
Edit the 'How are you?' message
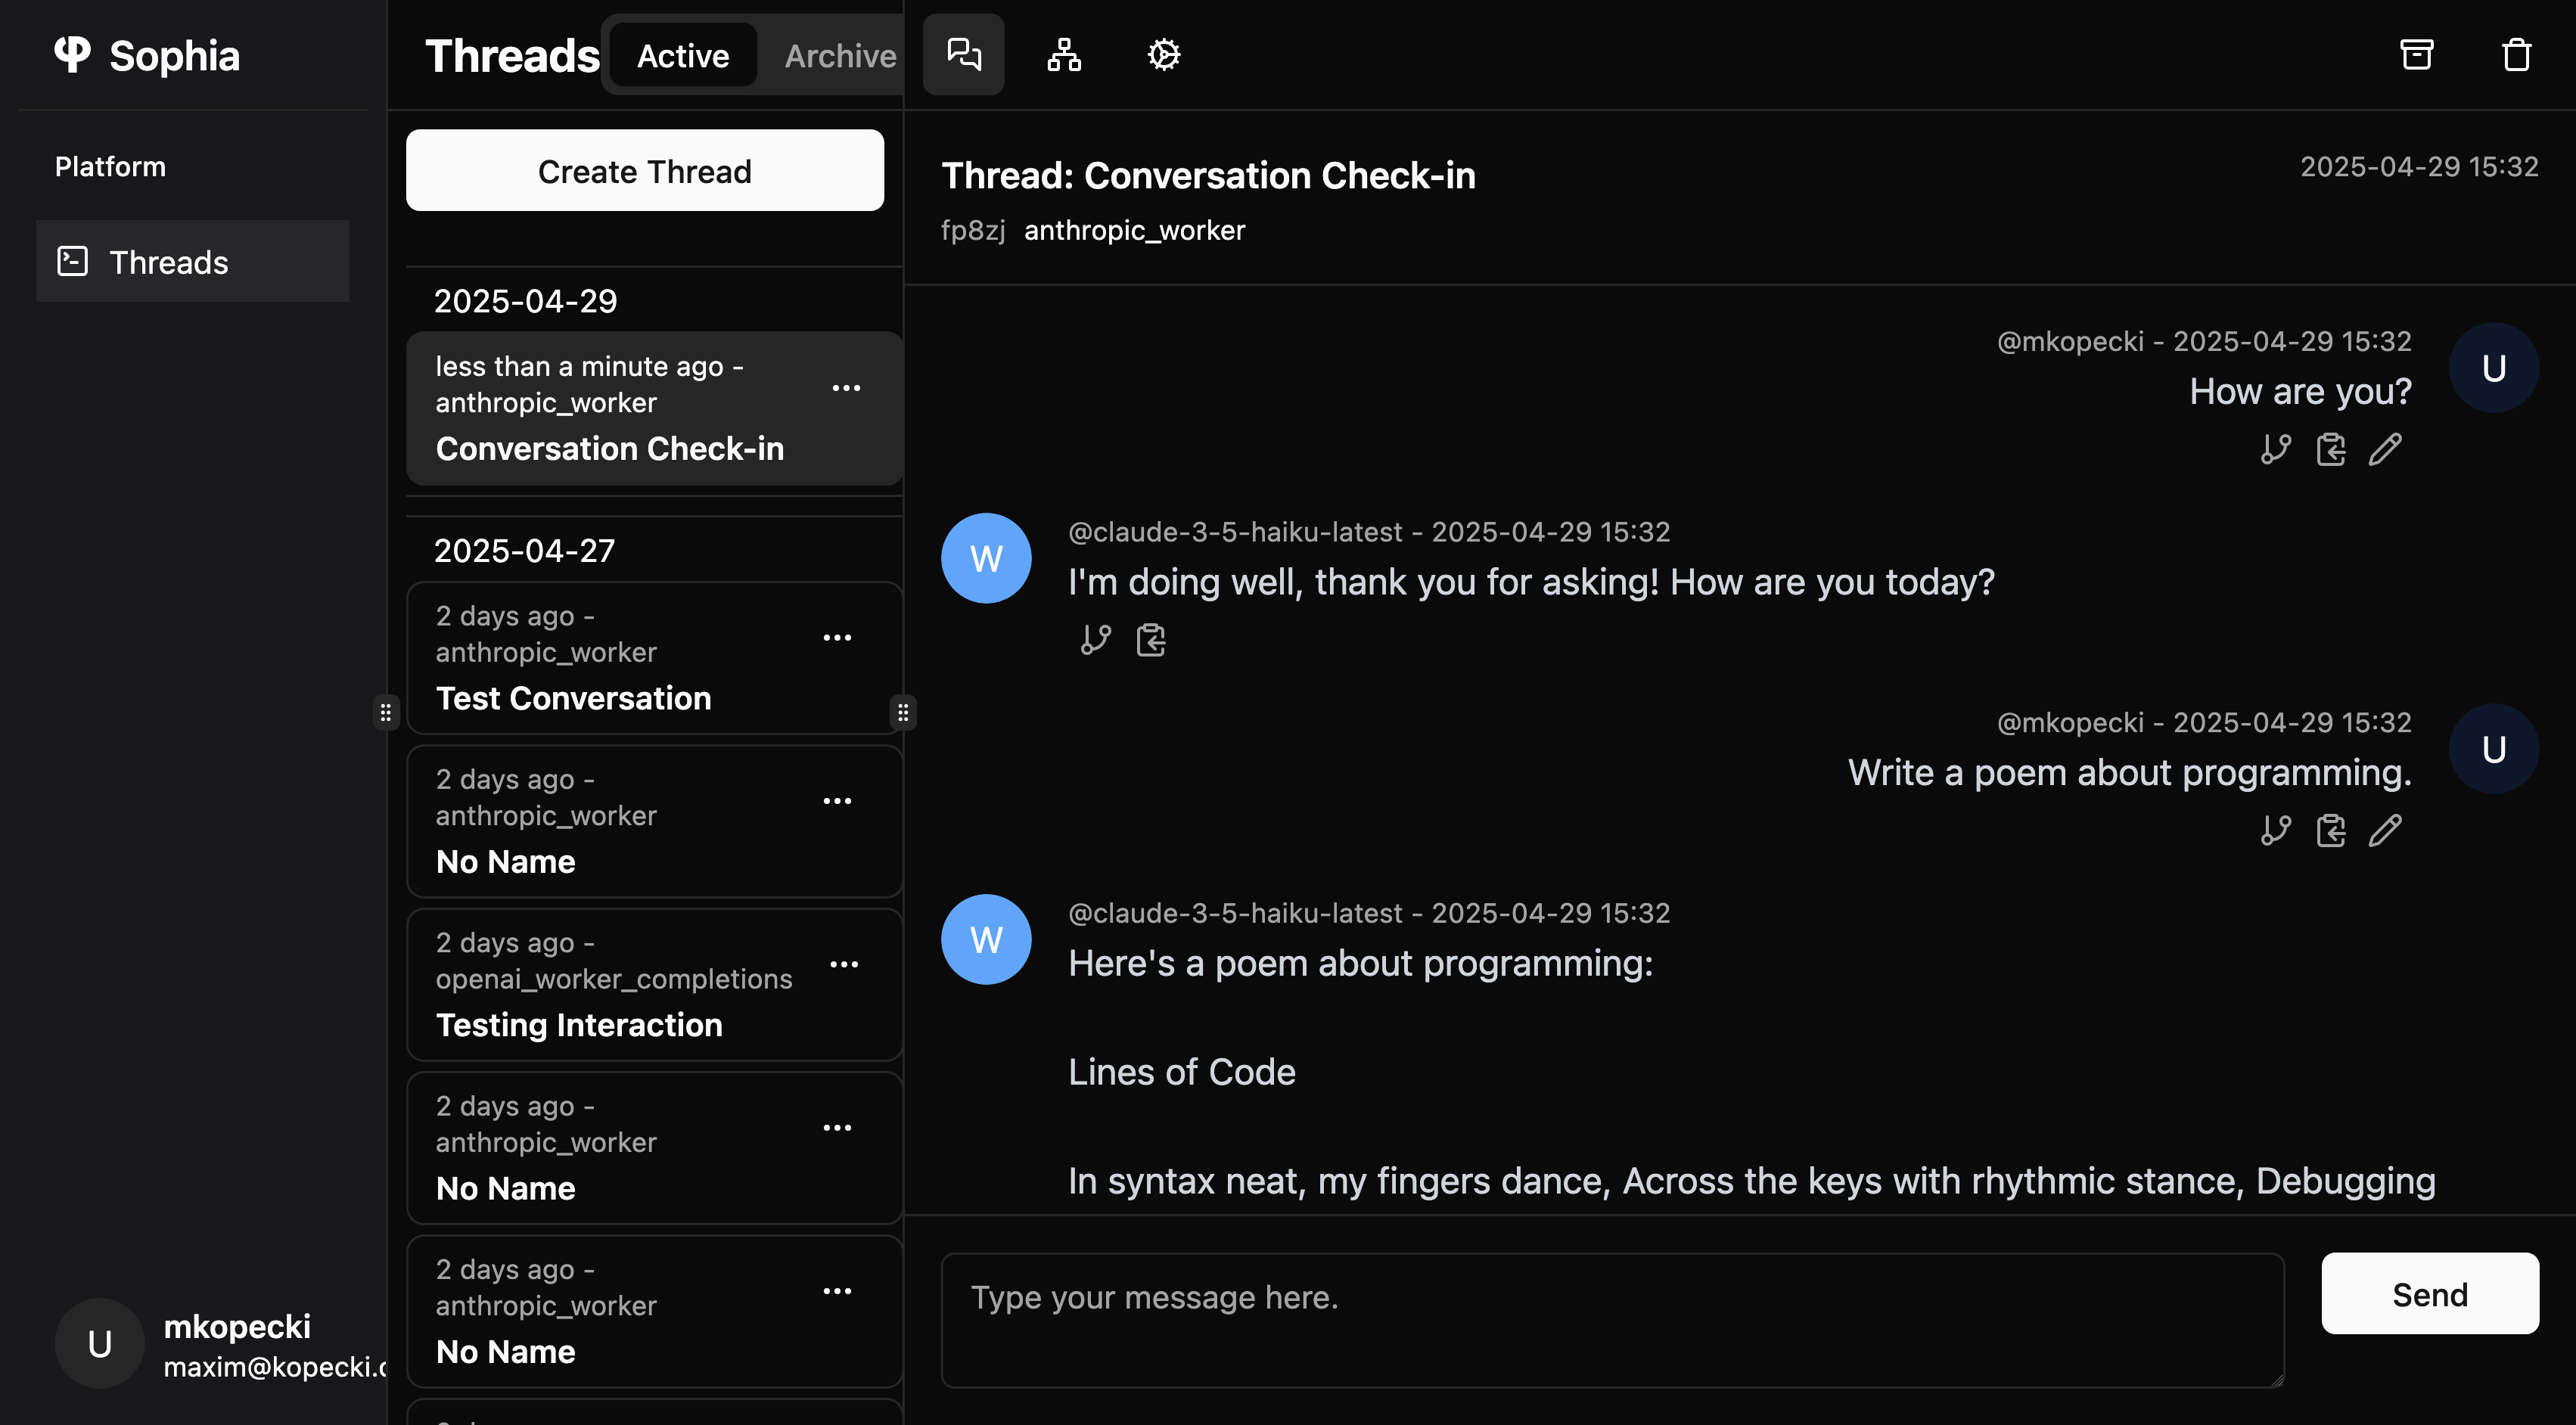point(2385,449)
